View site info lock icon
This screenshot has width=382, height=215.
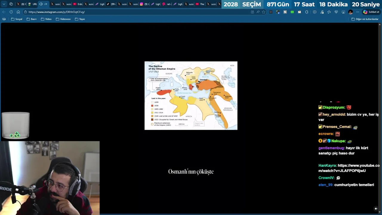pyautogui.click(x=26, y=12)
